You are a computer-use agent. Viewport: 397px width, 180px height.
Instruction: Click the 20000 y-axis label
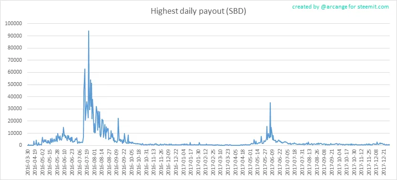pyautogui.click(x=15, y=121)
